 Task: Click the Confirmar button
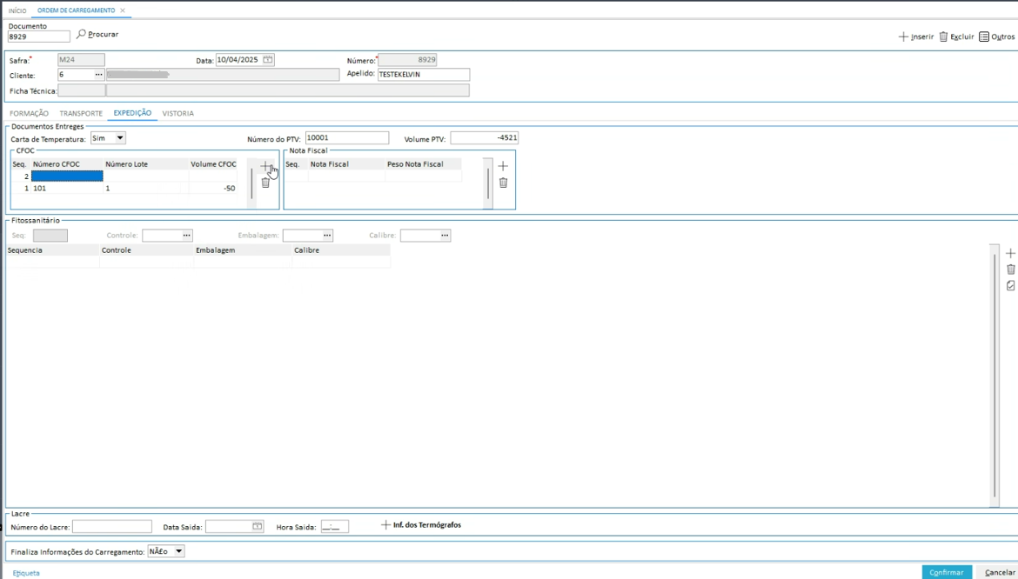coord(947,572)
